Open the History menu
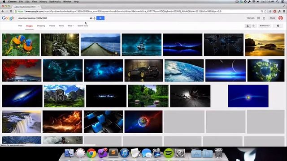Viewport: 287px width, 161px height. tap(43, 1)
